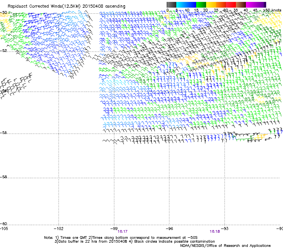Viewport: 283px width, 248px height.
Task: Click the '40' legend scale label
Action: coord(246,10)
